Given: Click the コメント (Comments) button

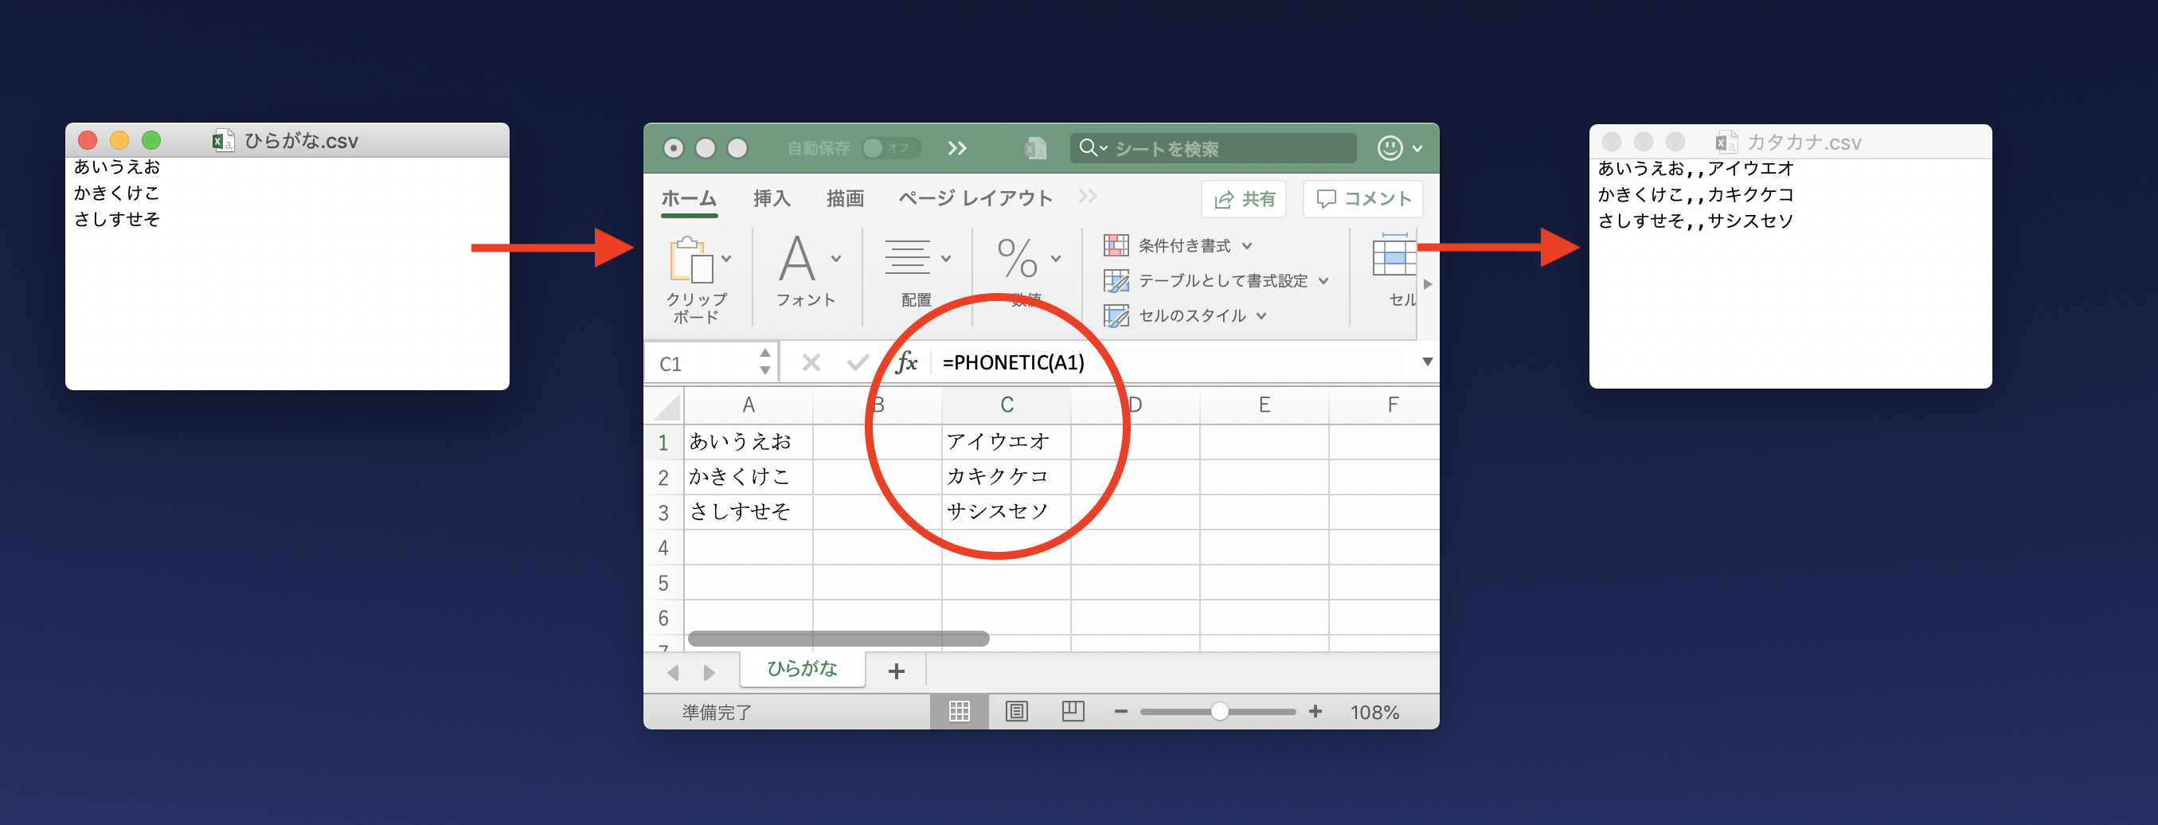Looking at the screenshot, I should (1363, 199).
